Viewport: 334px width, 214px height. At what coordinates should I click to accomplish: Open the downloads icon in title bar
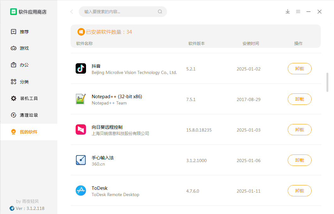click(288, 12)
